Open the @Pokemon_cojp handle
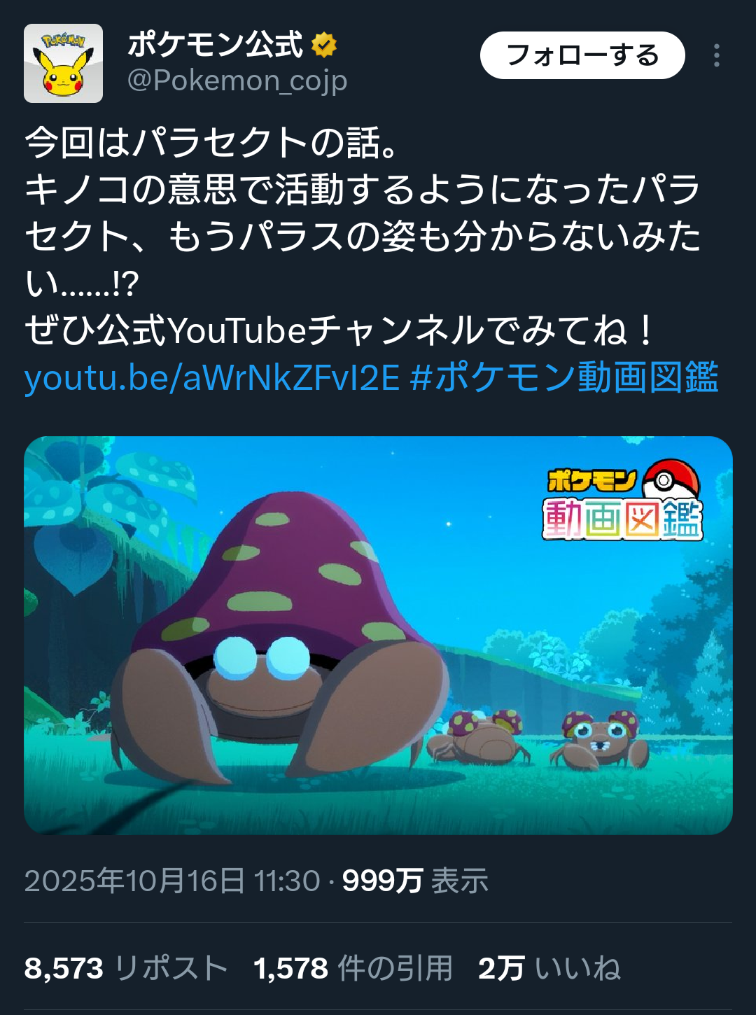 coord(237,81)
